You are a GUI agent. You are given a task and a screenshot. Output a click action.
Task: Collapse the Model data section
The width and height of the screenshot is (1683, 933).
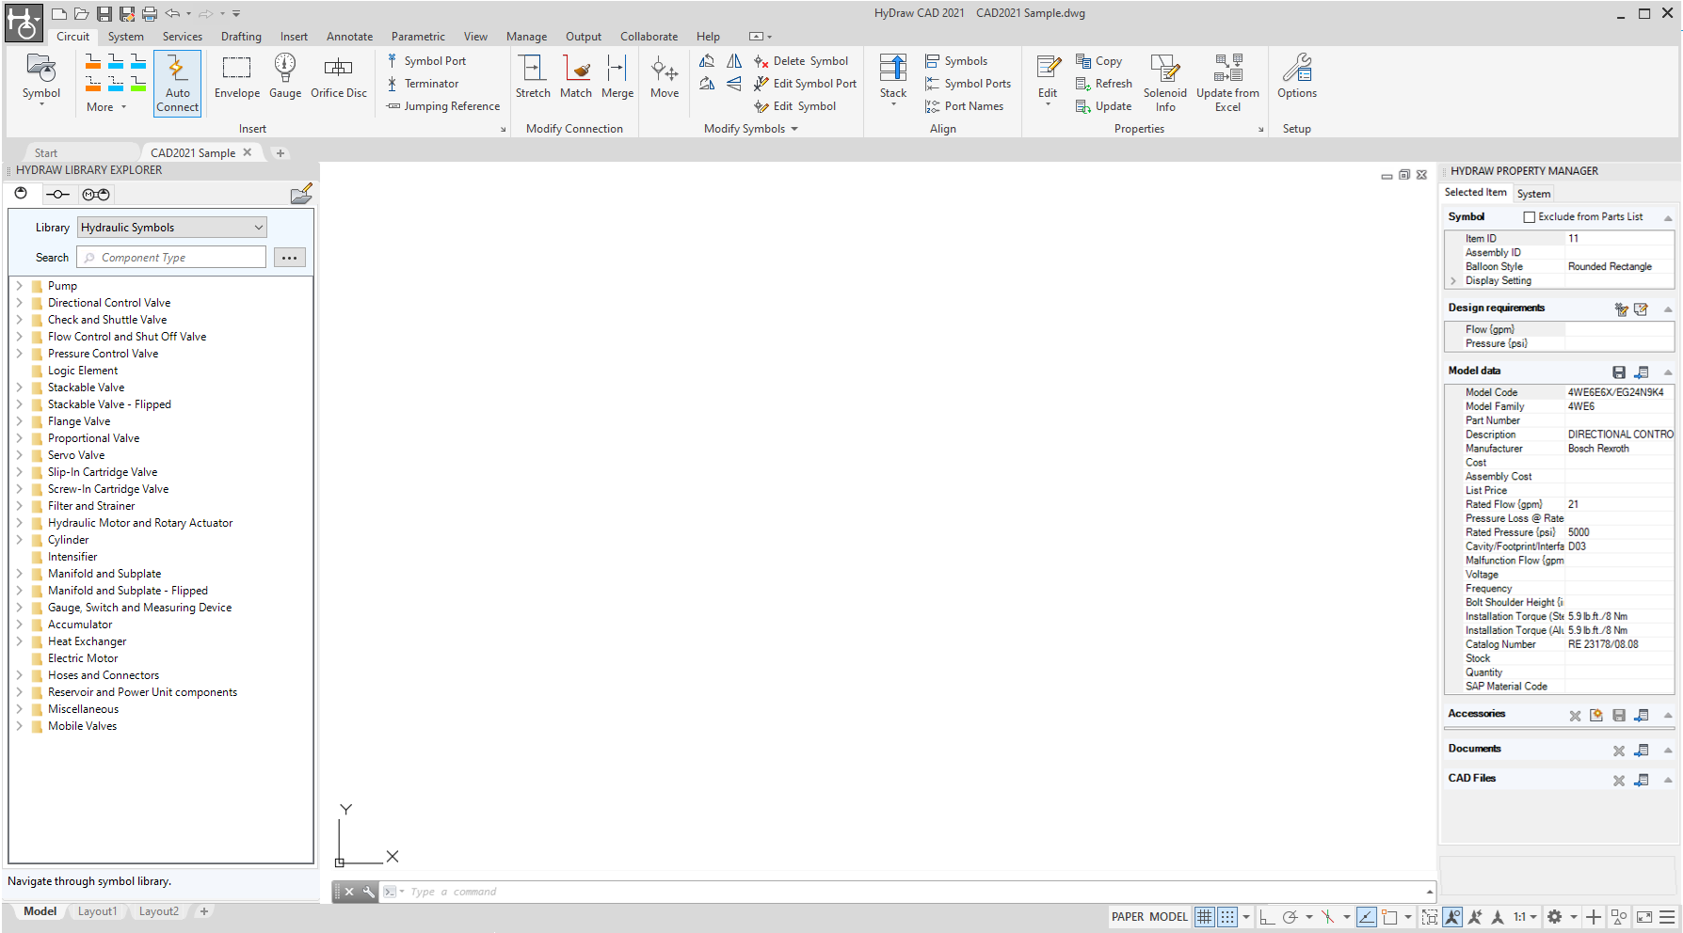coord(1668,372)
